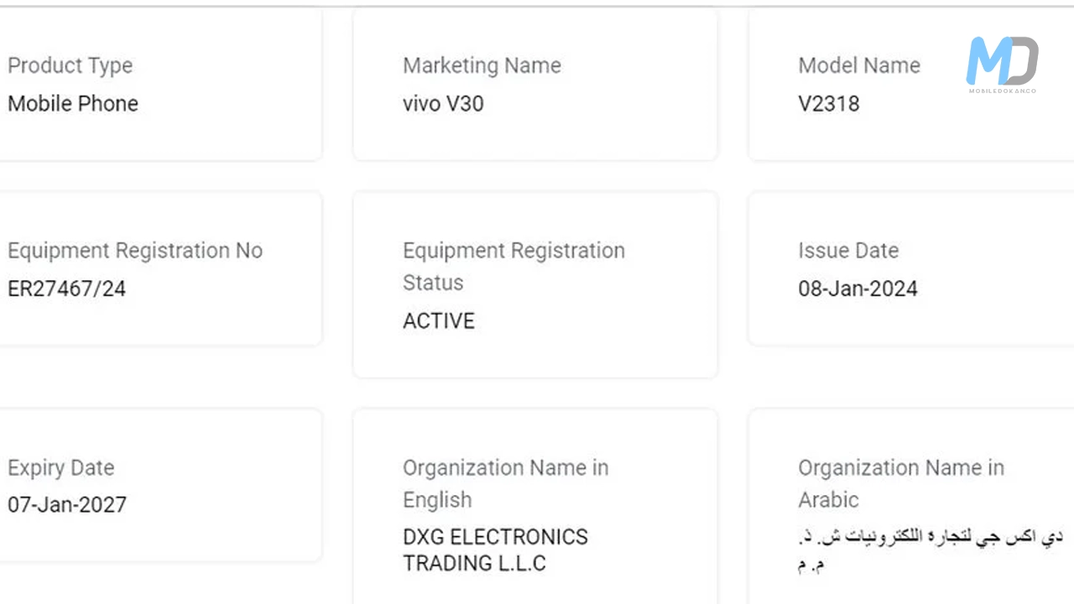Click the Marketing Name label
Screen dimensions: 1074x604
tap(482, 65)
